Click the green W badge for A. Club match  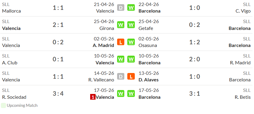[121, 59]
